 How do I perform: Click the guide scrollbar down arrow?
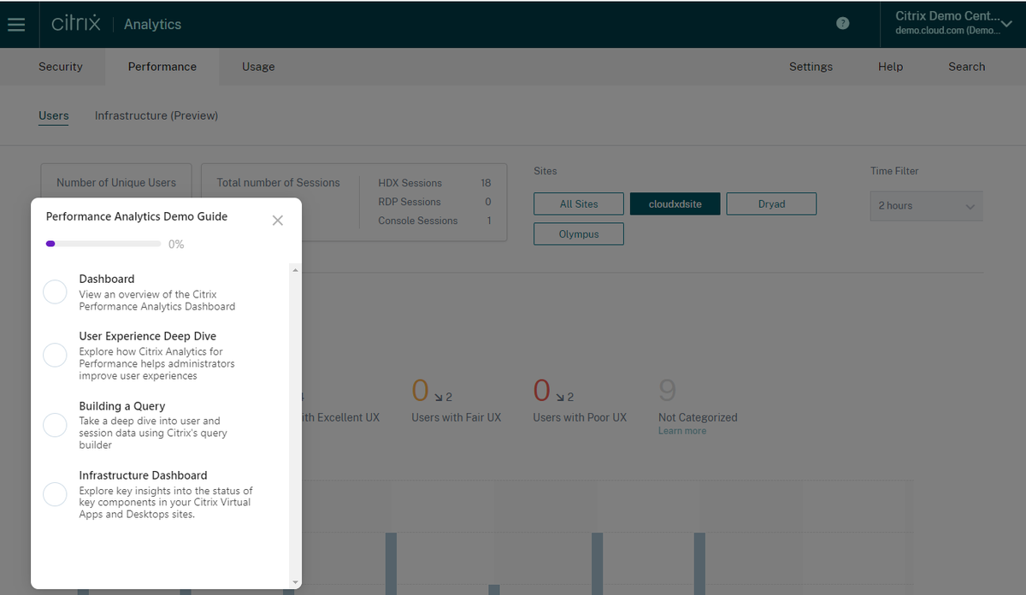point(295,581)
